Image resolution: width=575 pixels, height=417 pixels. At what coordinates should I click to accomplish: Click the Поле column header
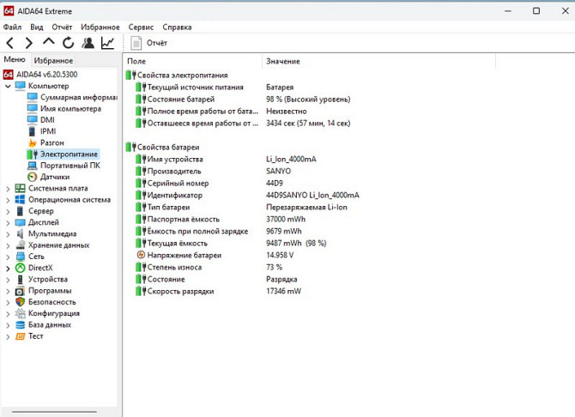pos(136,62)
